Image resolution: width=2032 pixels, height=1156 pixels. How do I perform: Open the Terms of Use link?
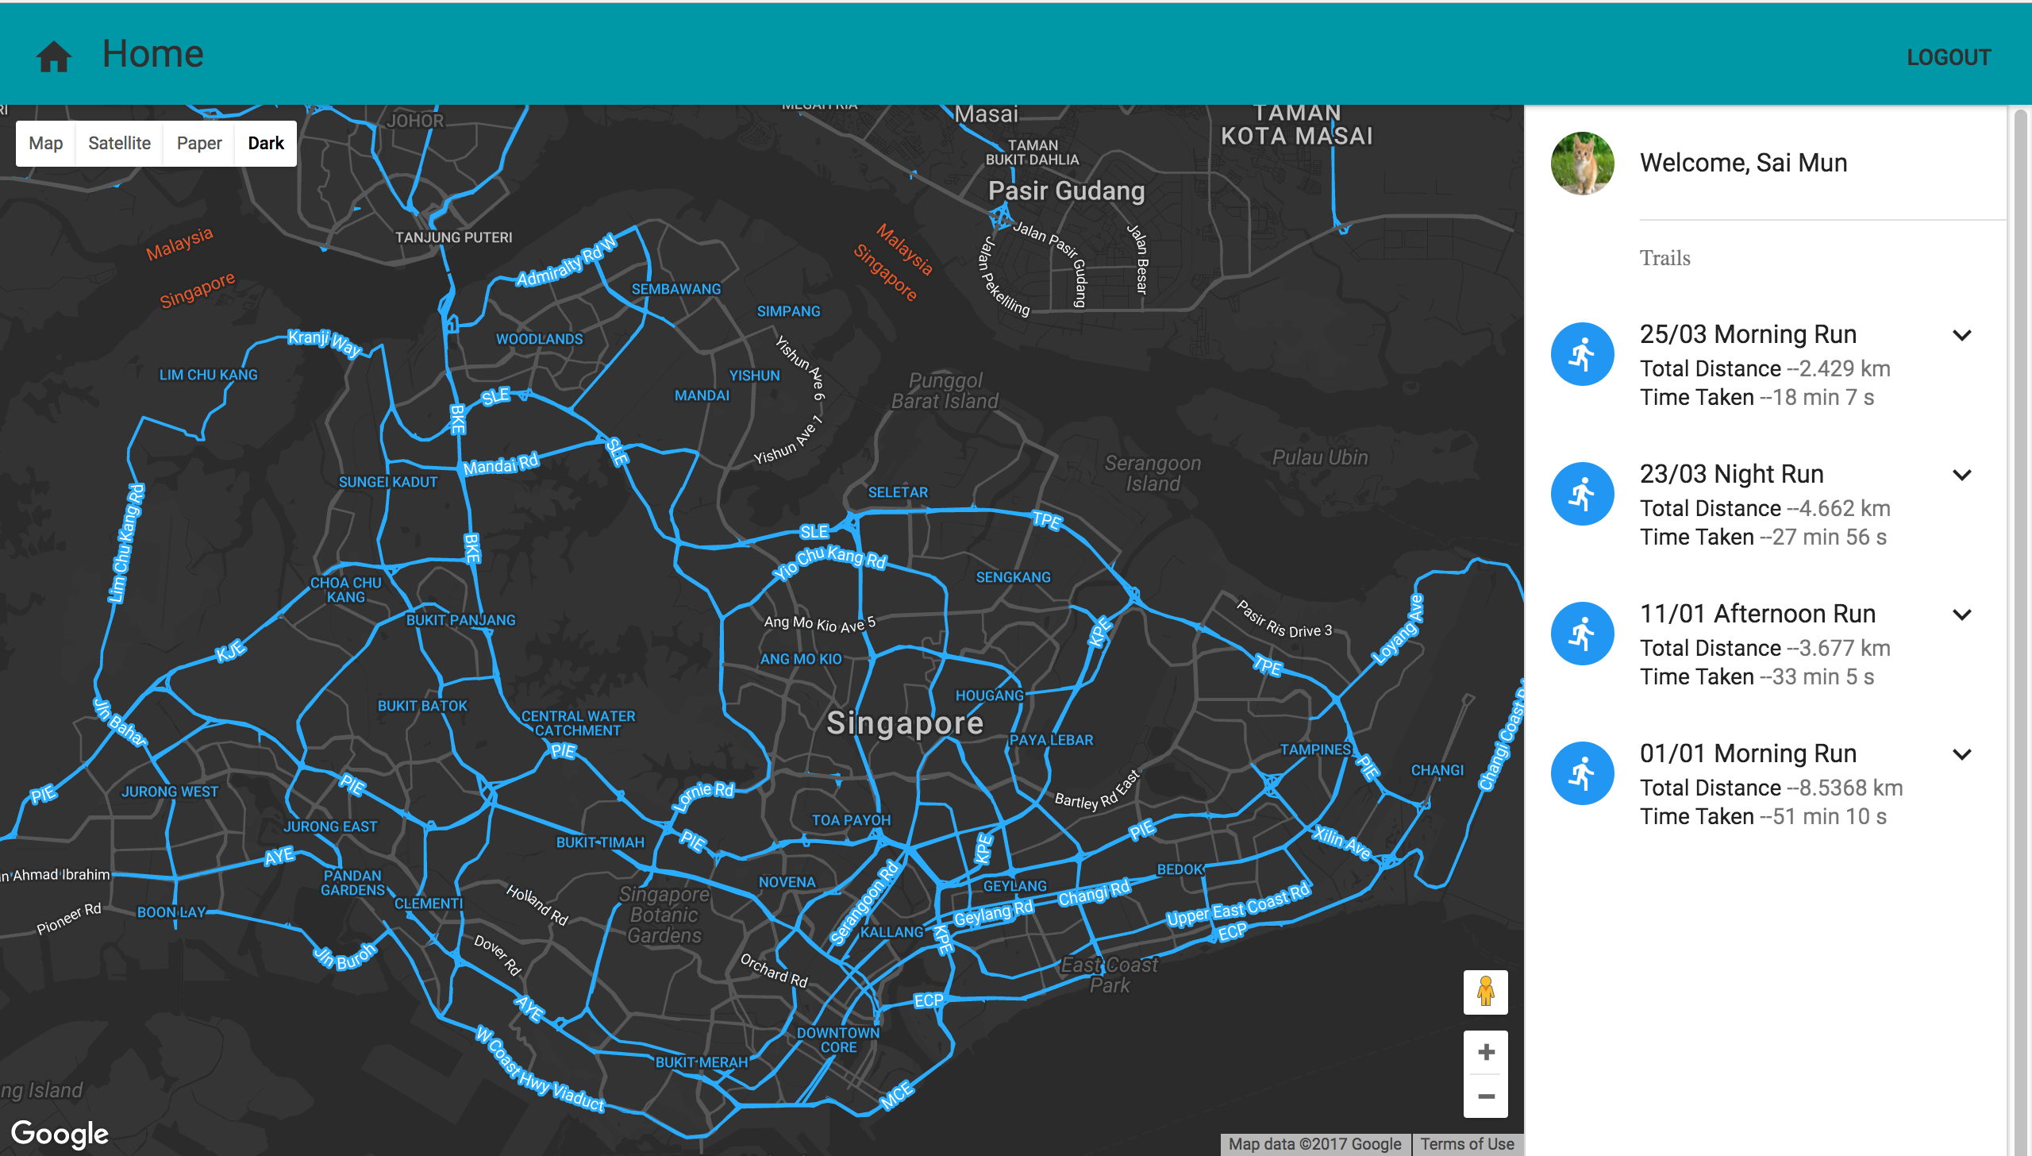pos(1467,1144)
